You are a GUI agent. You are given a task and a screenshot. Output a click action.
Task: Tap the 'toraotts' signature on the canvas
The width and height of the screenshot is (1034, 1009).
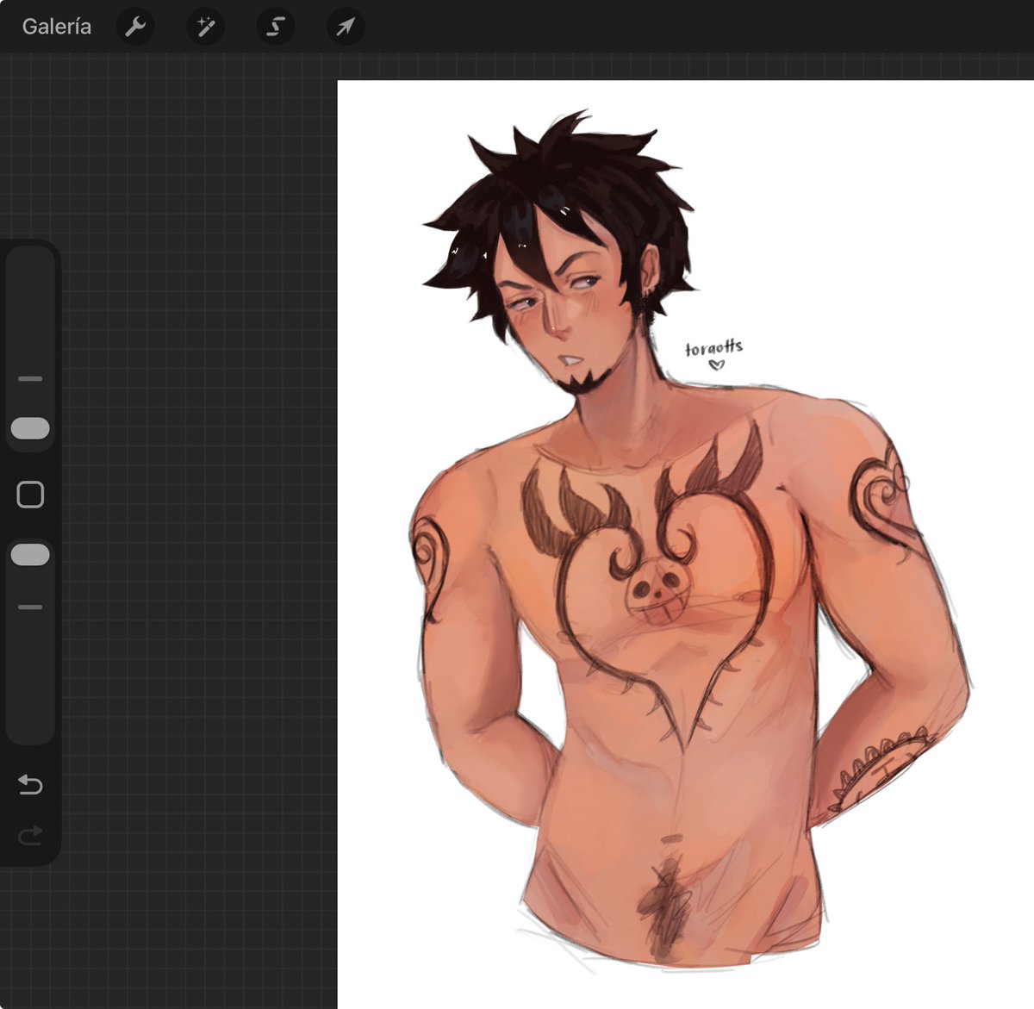click(713, 348)
